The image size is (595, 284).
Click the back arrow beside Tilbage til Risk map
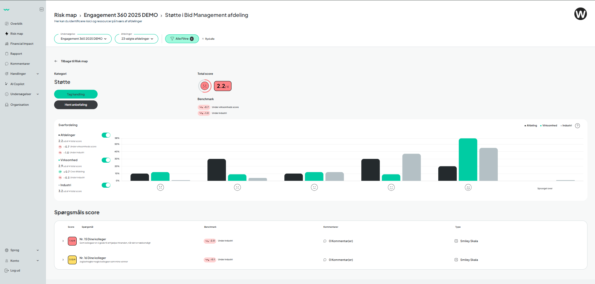[56, 61]
